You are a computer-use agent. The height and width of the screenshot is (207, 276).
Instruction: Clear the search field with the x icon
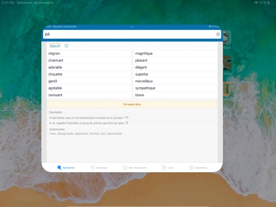(x=218, y=34)
